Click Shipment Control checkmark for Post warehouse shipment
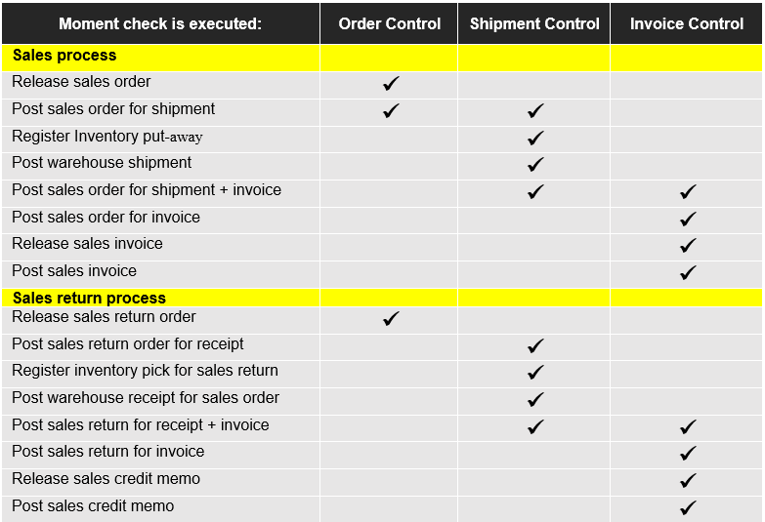Screen dimensions: 765x522 pos(535,164)
